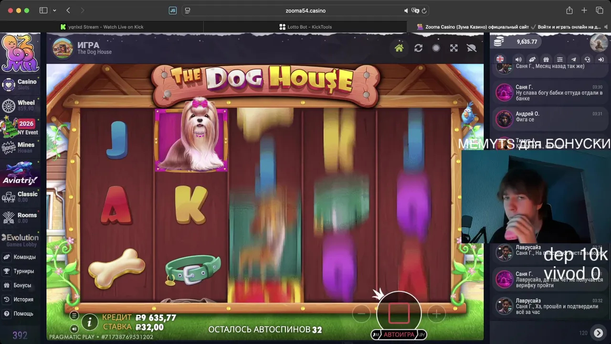
Task: Mute the slot game sound
Action: coord(74,329)
